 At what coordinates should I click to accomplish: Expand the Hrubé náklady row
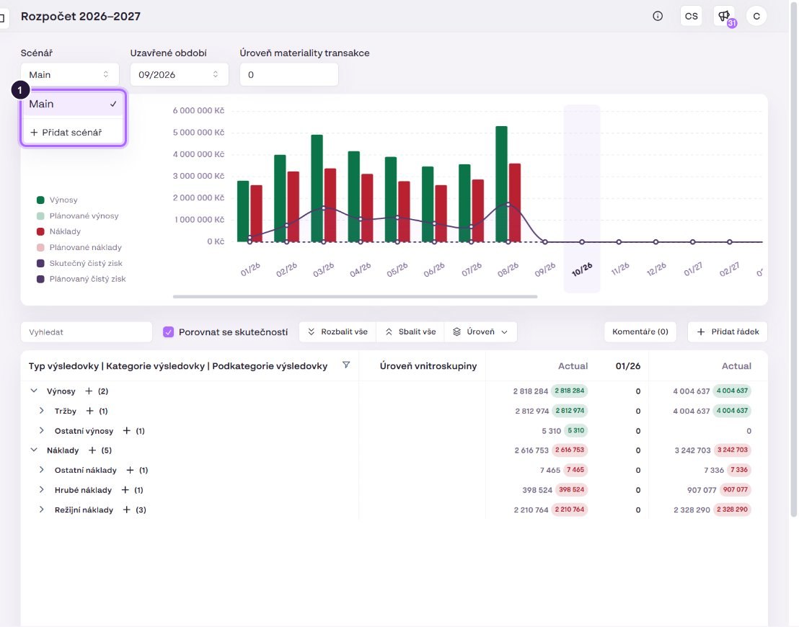(42, 490)
